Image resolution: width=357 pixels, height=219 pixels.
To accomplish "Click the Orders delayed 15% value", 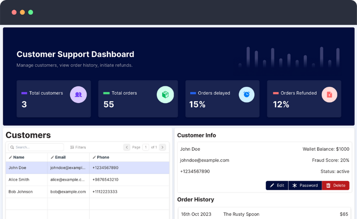I will click(197, 104).
